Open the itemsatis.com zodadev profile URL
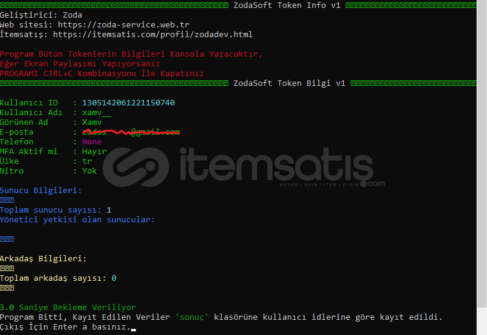Viewport: 487px width, 335px height. 152,35
